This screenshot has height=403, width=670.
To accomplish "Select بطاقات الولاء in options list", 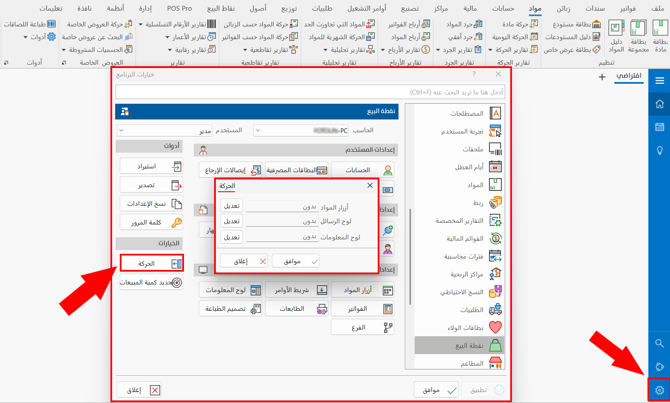I will pos(459,328).
